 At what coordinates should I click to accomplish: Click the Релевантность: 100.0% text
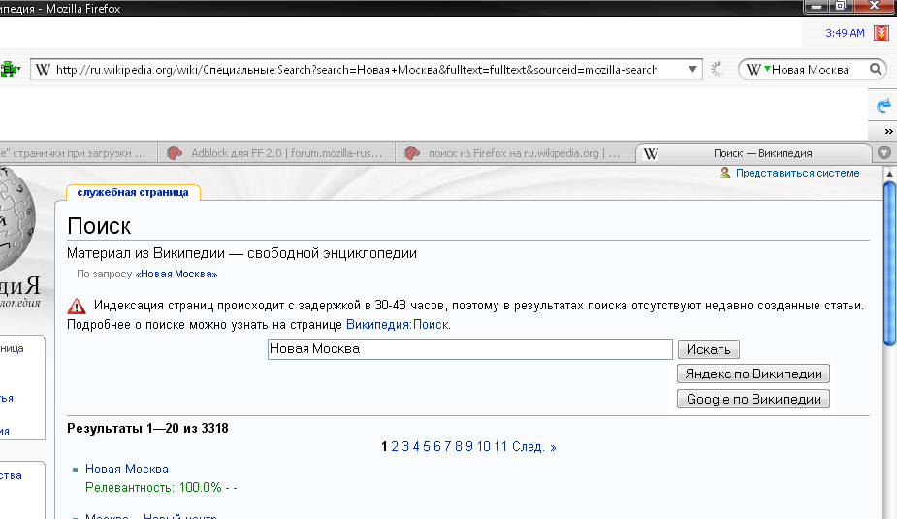pyautogui.click(x=161, y=488)
